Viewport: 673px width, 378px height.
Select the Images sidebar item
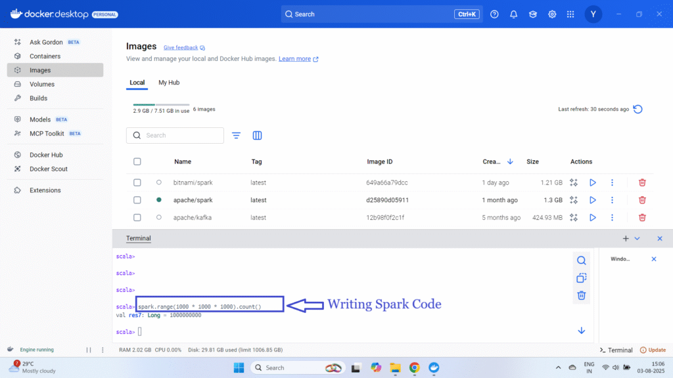[55, 70]
